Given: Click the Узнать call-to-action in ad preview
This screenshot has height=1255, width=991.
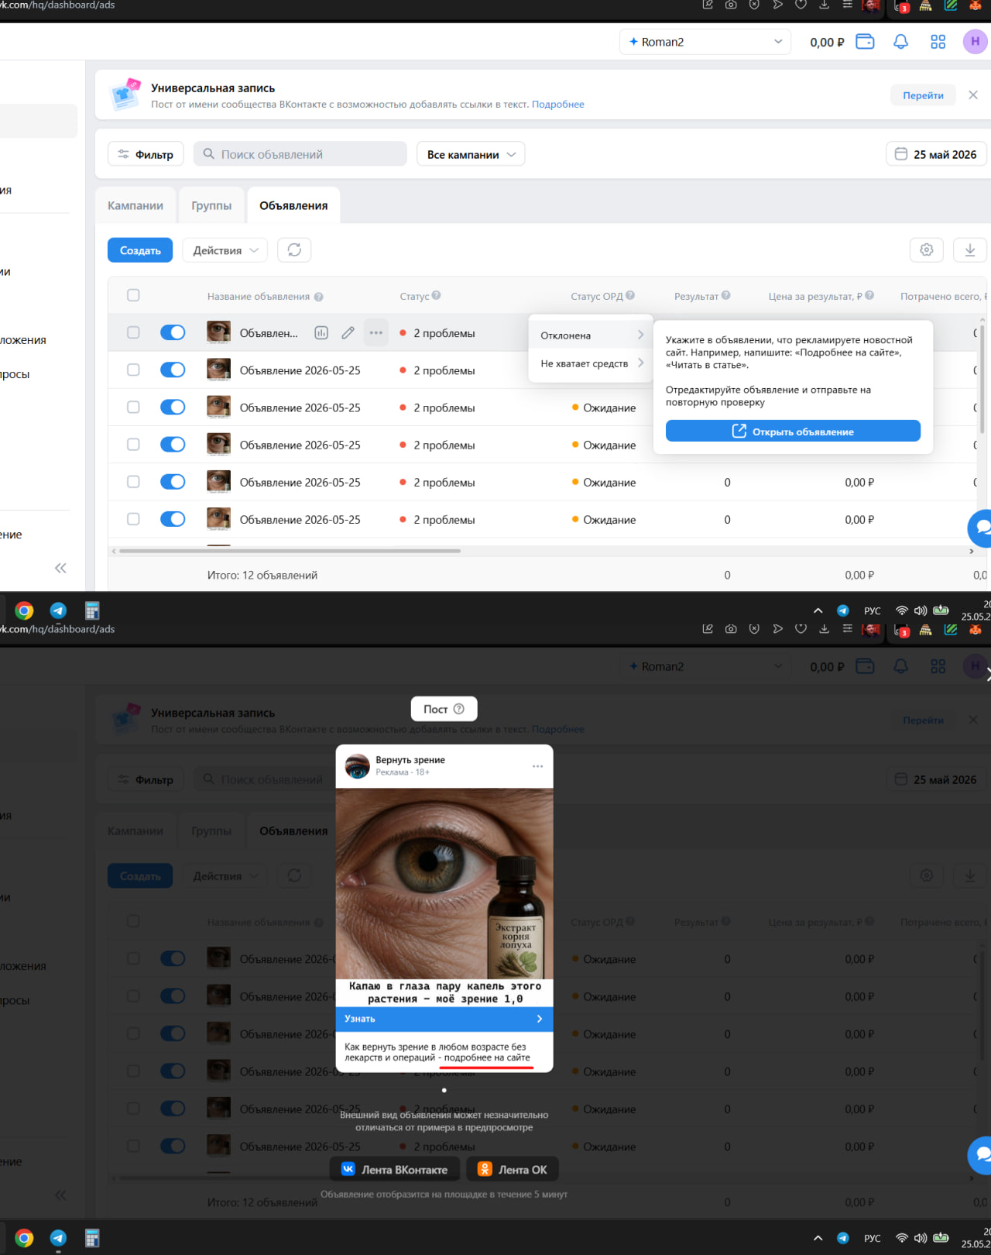Looking at the screenshot, I should click(x=444, y=1019).
